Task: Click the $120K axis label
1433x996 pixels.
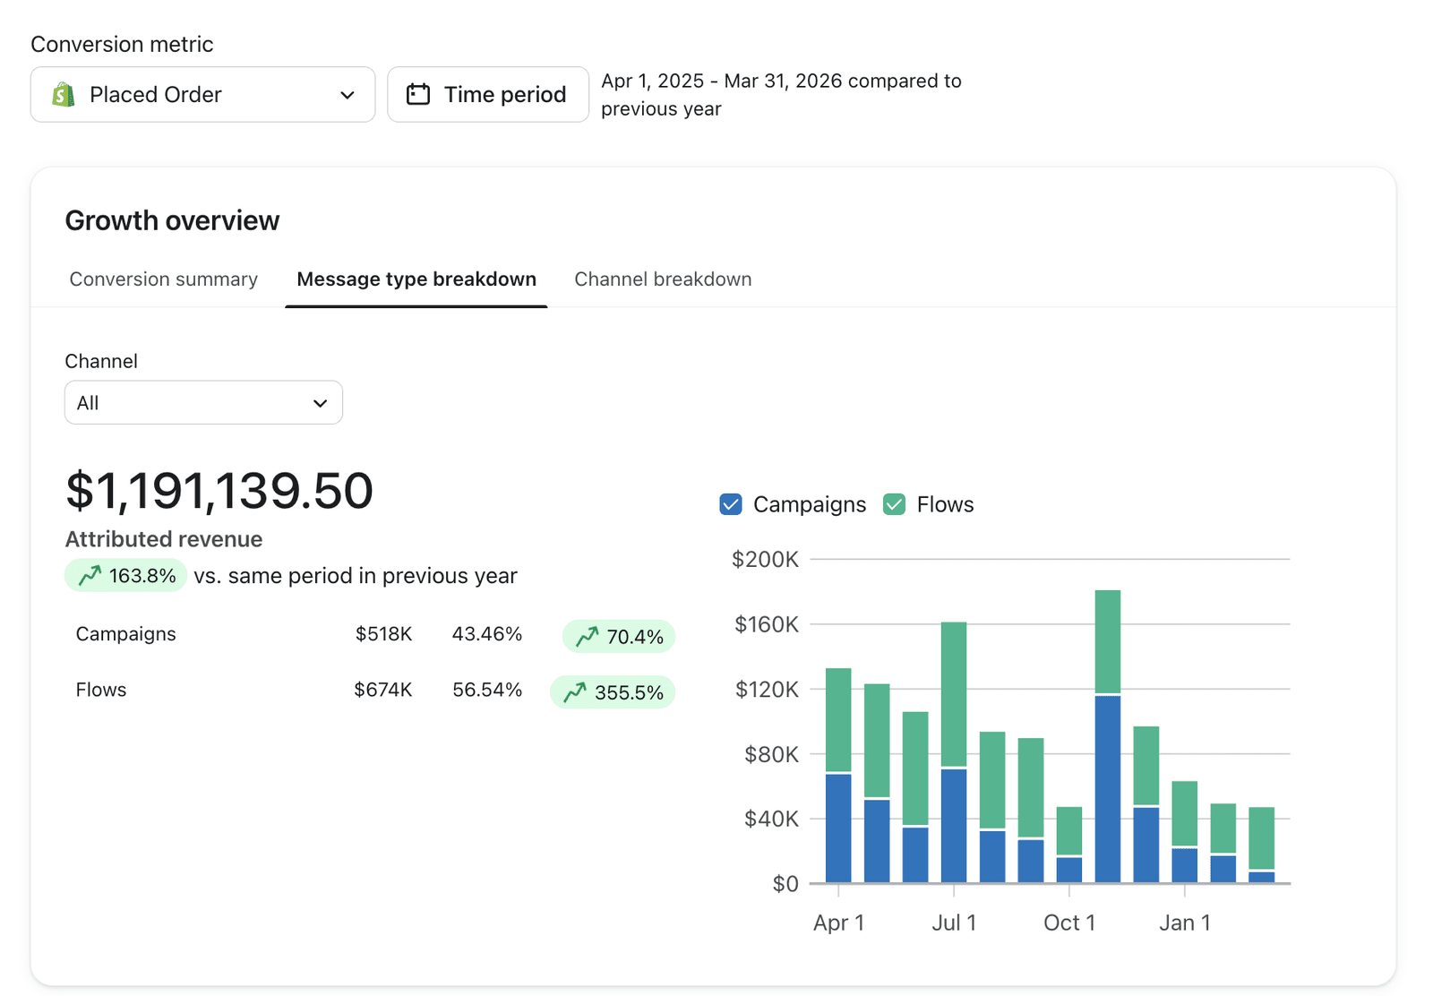Action: point(767,690)
